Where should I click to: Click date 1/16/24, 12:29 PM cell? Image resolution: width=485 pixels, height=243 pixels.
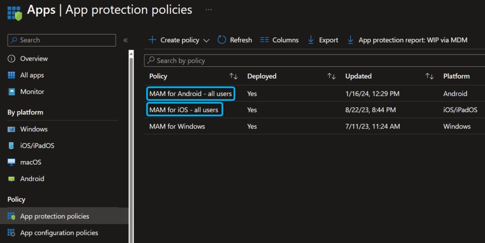[372, 94]
